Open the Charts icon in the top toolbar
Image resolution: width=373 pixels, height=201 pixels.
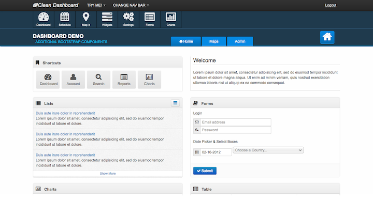(x=171, y=20)
